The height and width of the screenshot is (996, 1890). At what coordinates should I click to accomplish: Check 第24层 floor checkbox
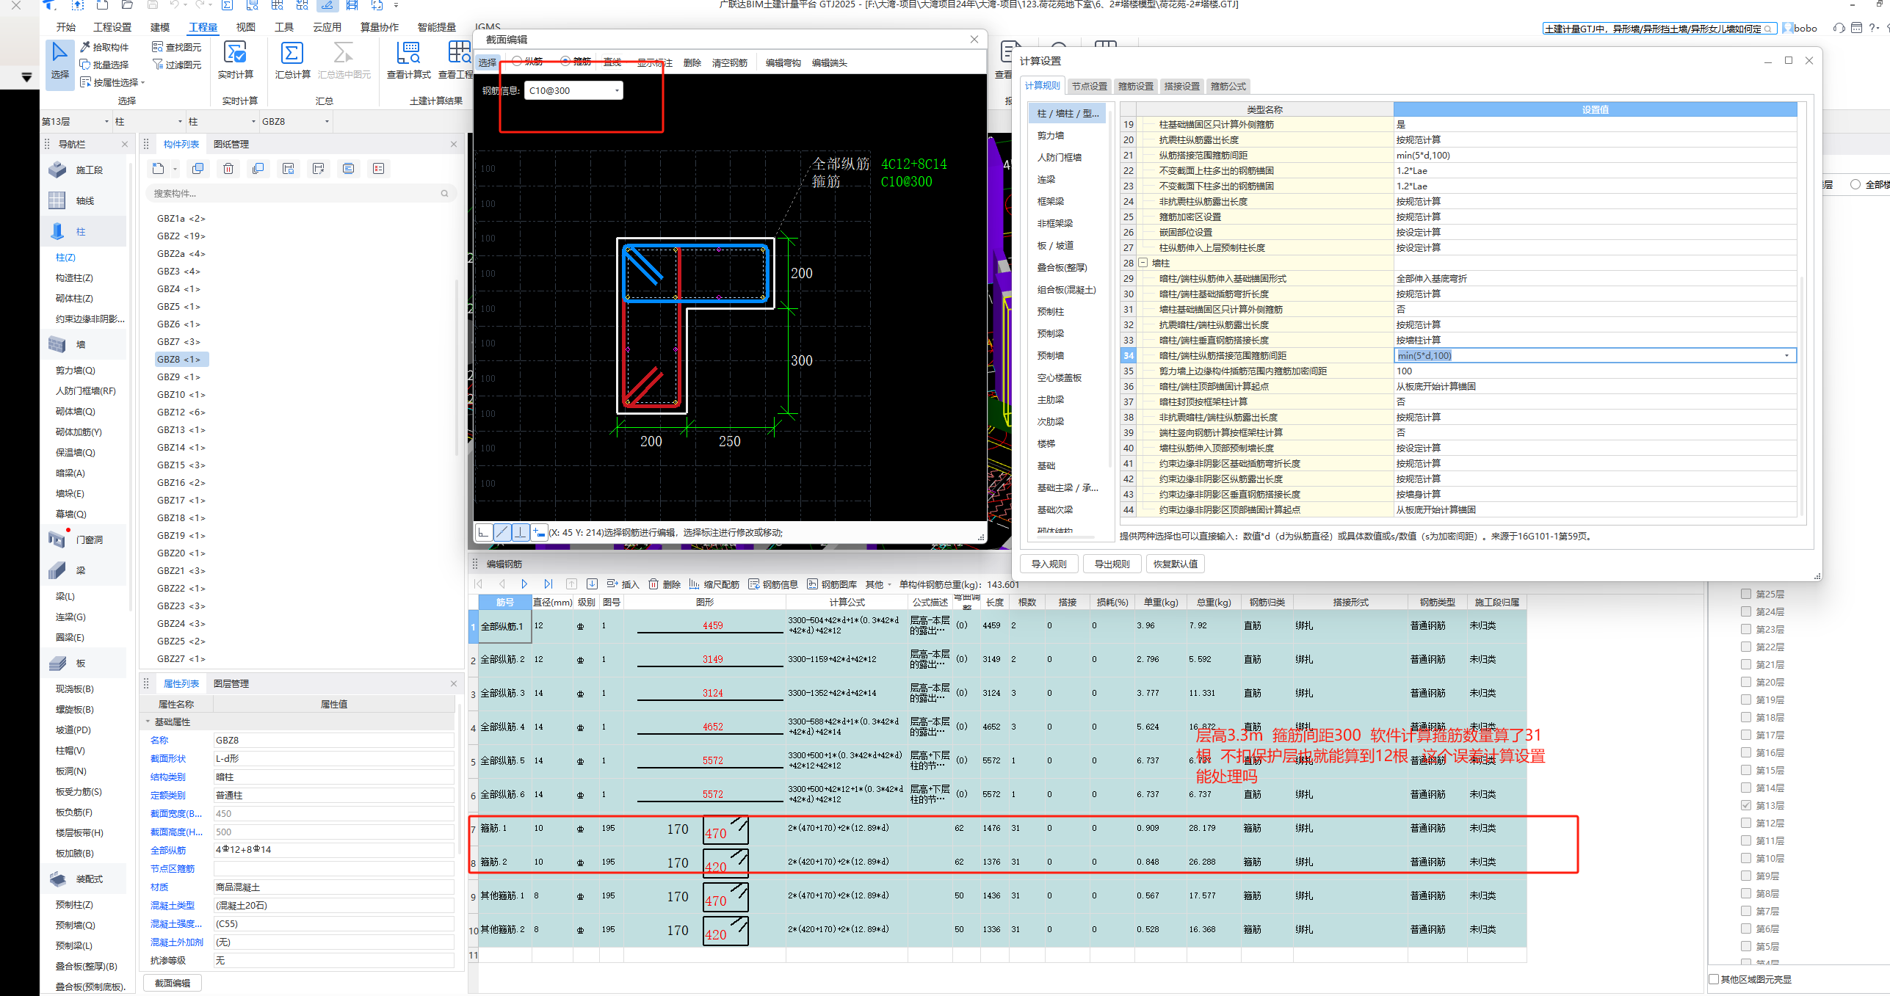click(x=1746, y=611)
